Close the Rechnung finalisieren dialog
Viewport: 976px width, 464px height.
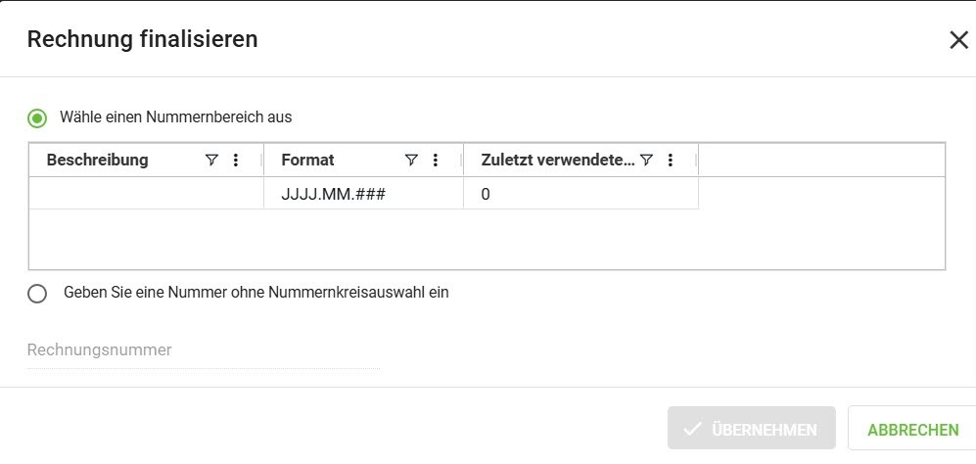958,40
